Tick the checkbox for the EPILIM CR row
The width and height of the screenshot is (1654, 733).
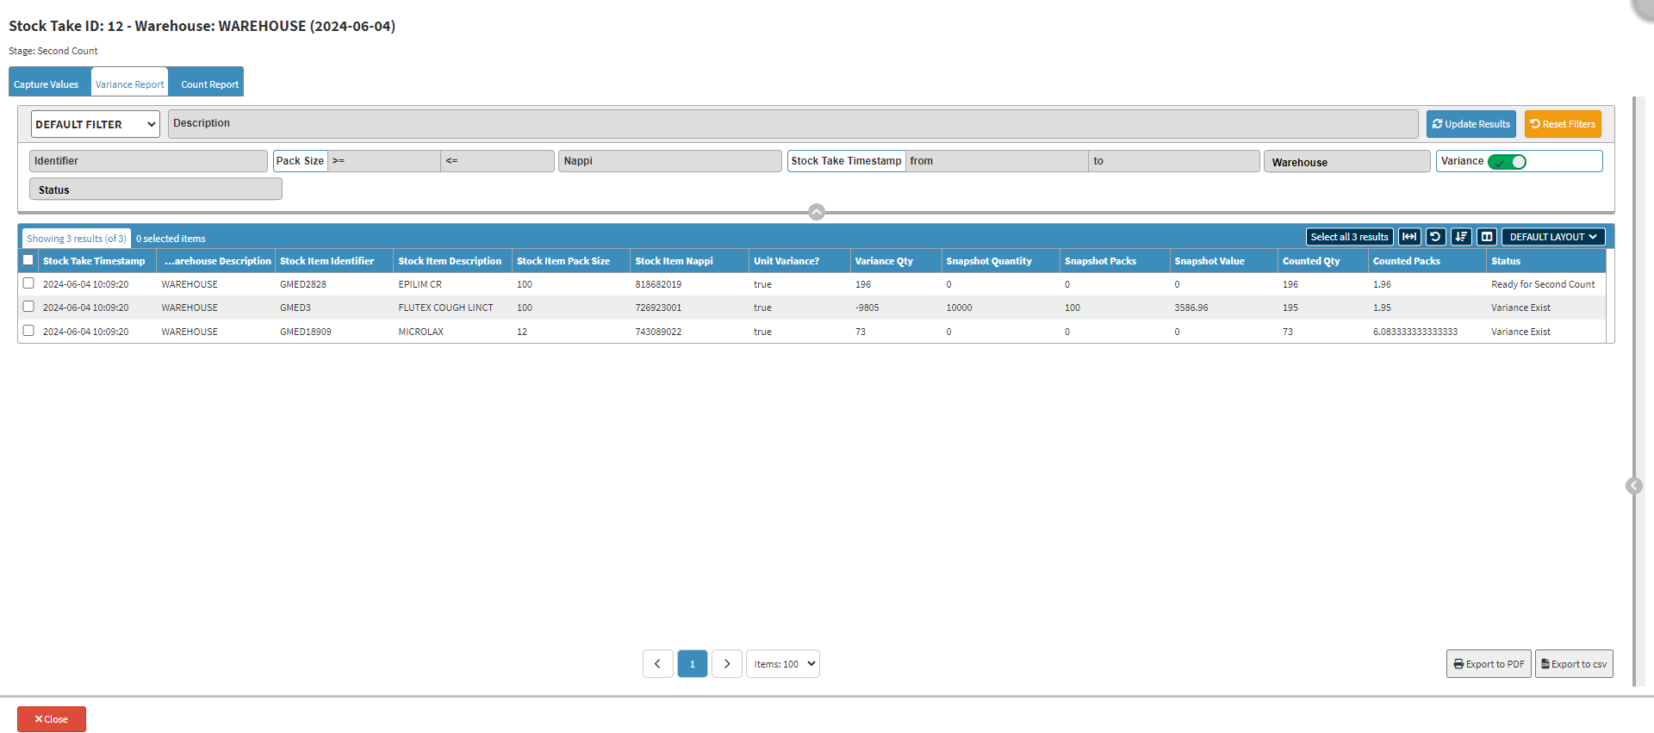point(28,283)
